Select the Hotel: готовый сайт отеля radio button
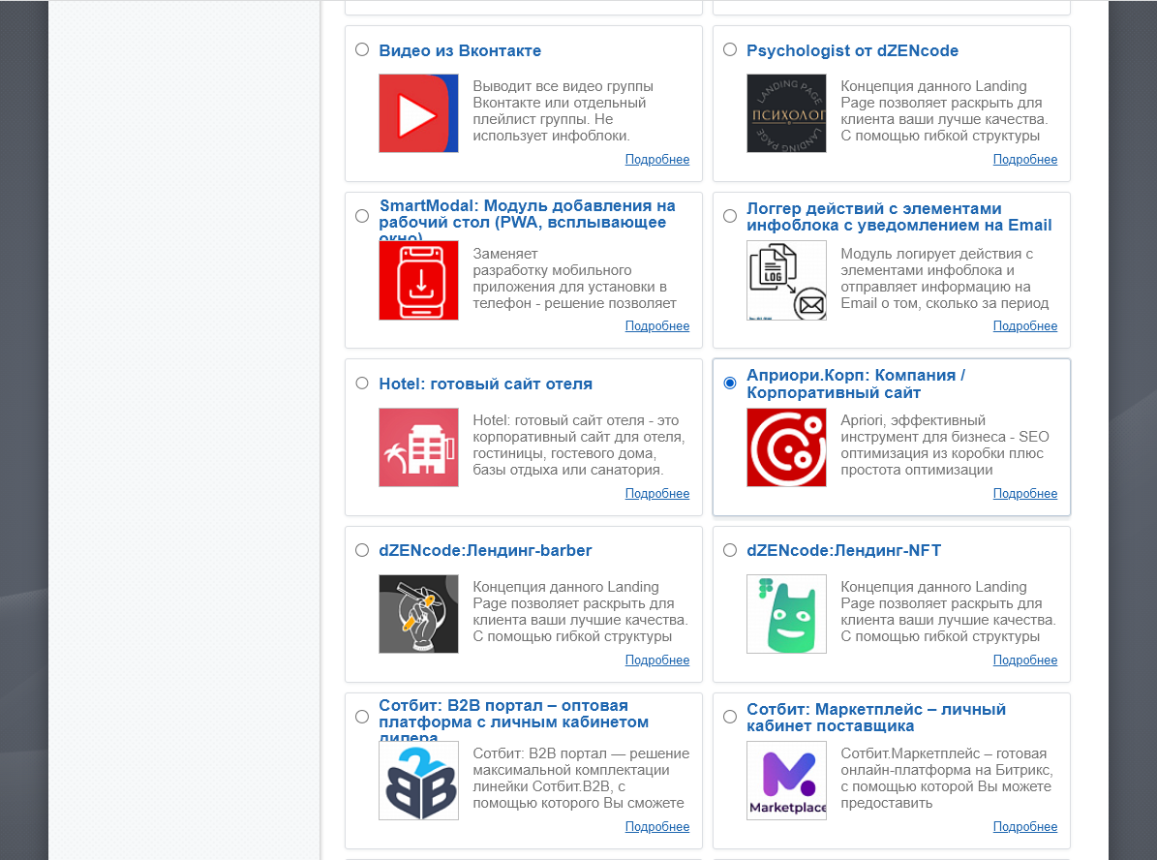Viewport: 1157px width, 860px height. pos(362,383)
